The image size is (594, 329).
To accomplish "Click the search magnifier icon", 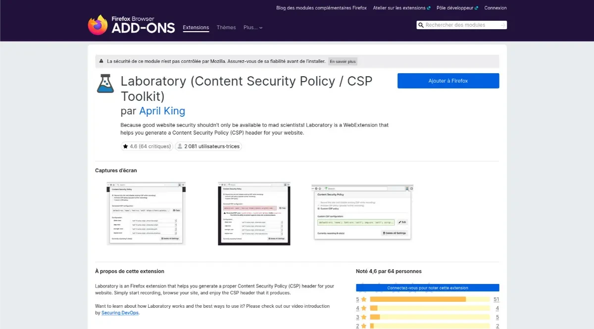I will (x=421, y=25).
